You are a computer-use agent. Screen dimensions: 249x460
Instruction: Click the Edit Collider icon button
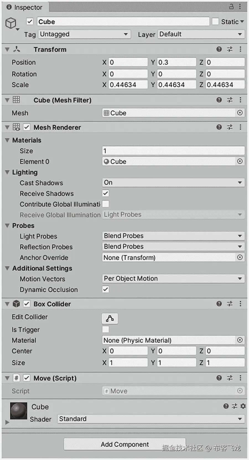tap(110, 318)
